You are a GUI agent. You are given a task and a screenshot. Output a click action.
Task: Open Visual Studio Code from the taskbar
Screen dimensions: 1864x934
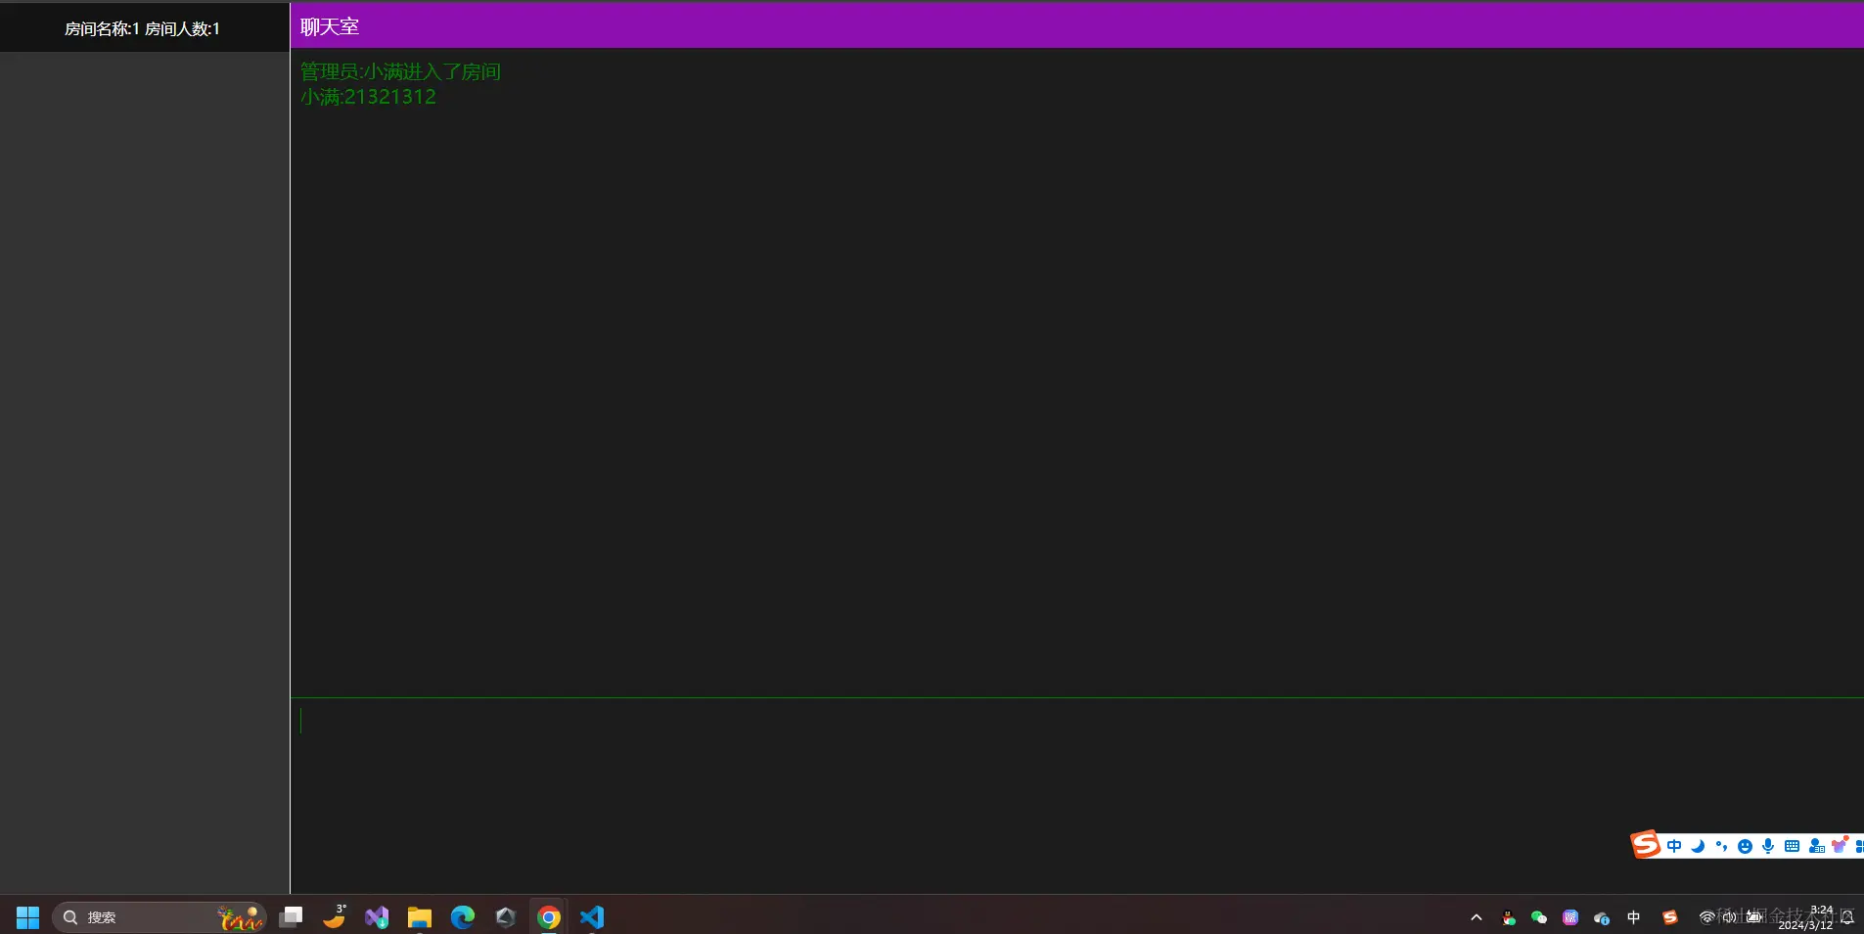point(592,917)
